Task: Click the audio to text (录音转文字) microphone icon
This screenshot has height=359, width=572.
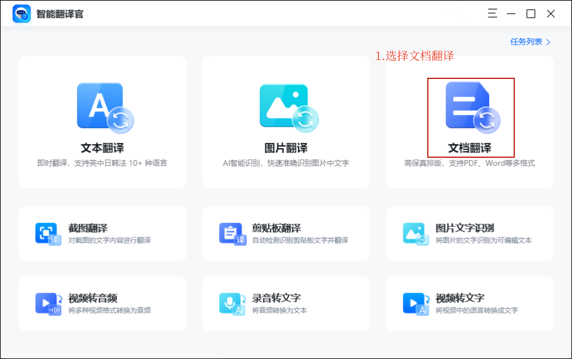Action: coord(232,304)
